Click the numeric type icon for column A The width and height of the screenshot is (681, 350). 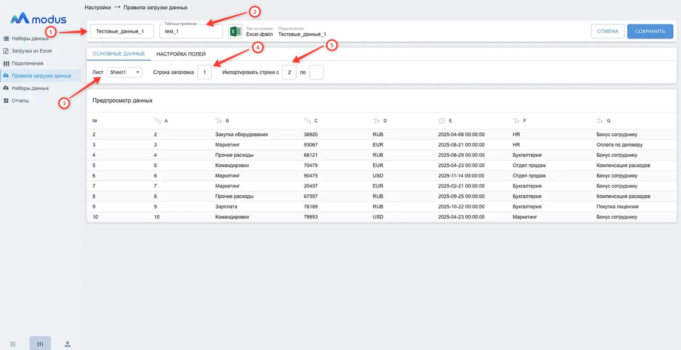[158, 121]
